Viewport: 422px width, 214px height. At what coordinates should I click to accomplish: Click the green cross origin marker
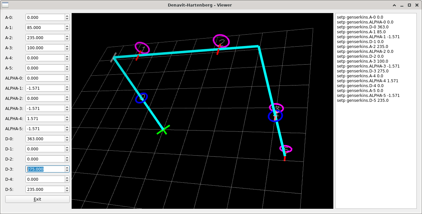point(163,130)
